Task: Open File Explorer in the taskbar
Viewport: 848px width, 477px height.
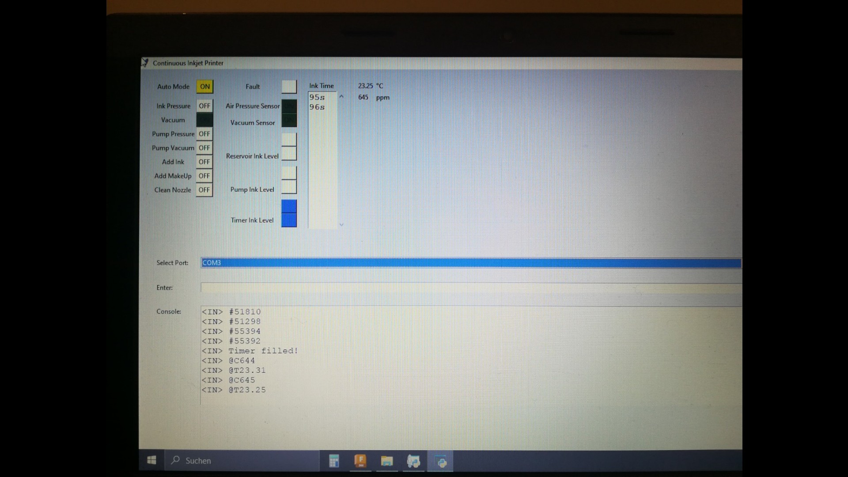Action: pos(387,461)
